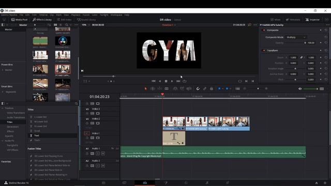This screenshot has width=331, height=186.
Task: Expand the Smart Bins Keywords folder
Action: point(3,92)
